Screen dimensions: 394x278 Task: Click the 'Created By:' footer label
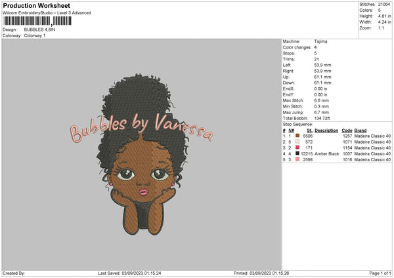14,273
